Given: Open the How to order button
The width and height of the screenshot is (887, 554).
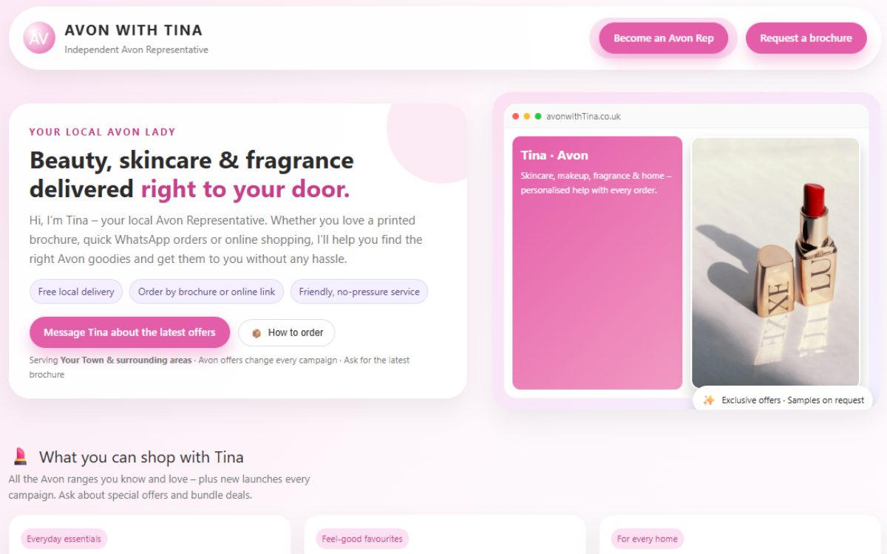Looking at the screenshot, I should click(x=287, y=333).
